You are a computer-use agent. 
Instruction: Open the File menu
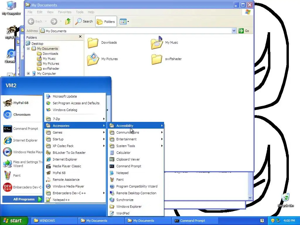click(30, 12)
